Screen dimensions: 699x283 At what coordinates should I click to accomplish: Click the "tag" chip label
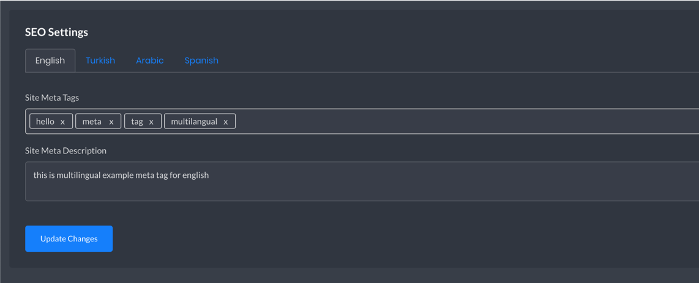coord(137,122)
